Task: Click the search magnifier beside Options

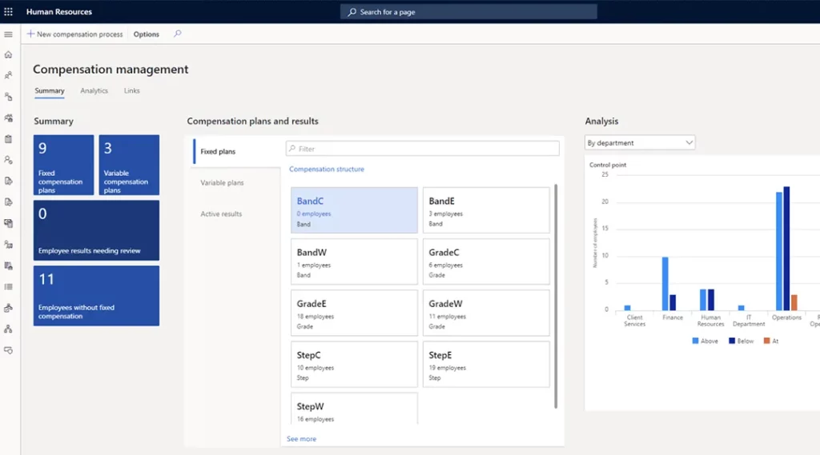Action: tap(177, 34)
